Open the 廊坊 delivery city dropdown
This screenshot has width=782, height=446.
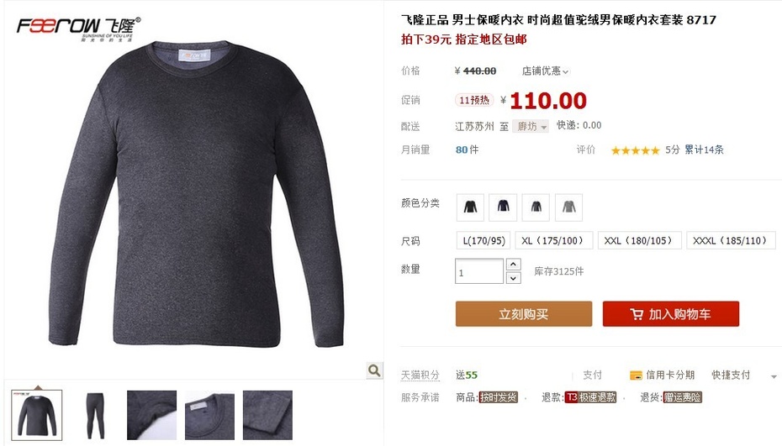[531, 127]
